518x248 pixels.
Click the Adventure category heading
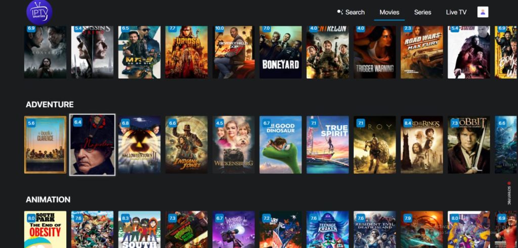50,104
